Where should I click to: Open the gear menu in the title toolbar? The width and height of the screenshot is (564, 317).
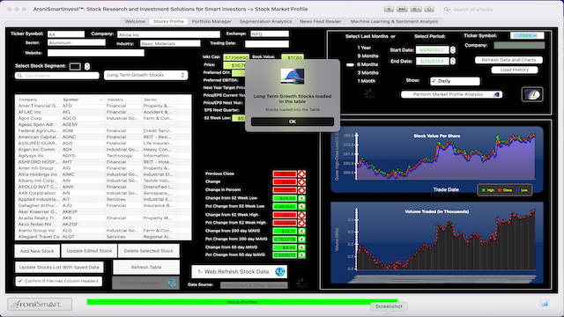click(416, 9)
